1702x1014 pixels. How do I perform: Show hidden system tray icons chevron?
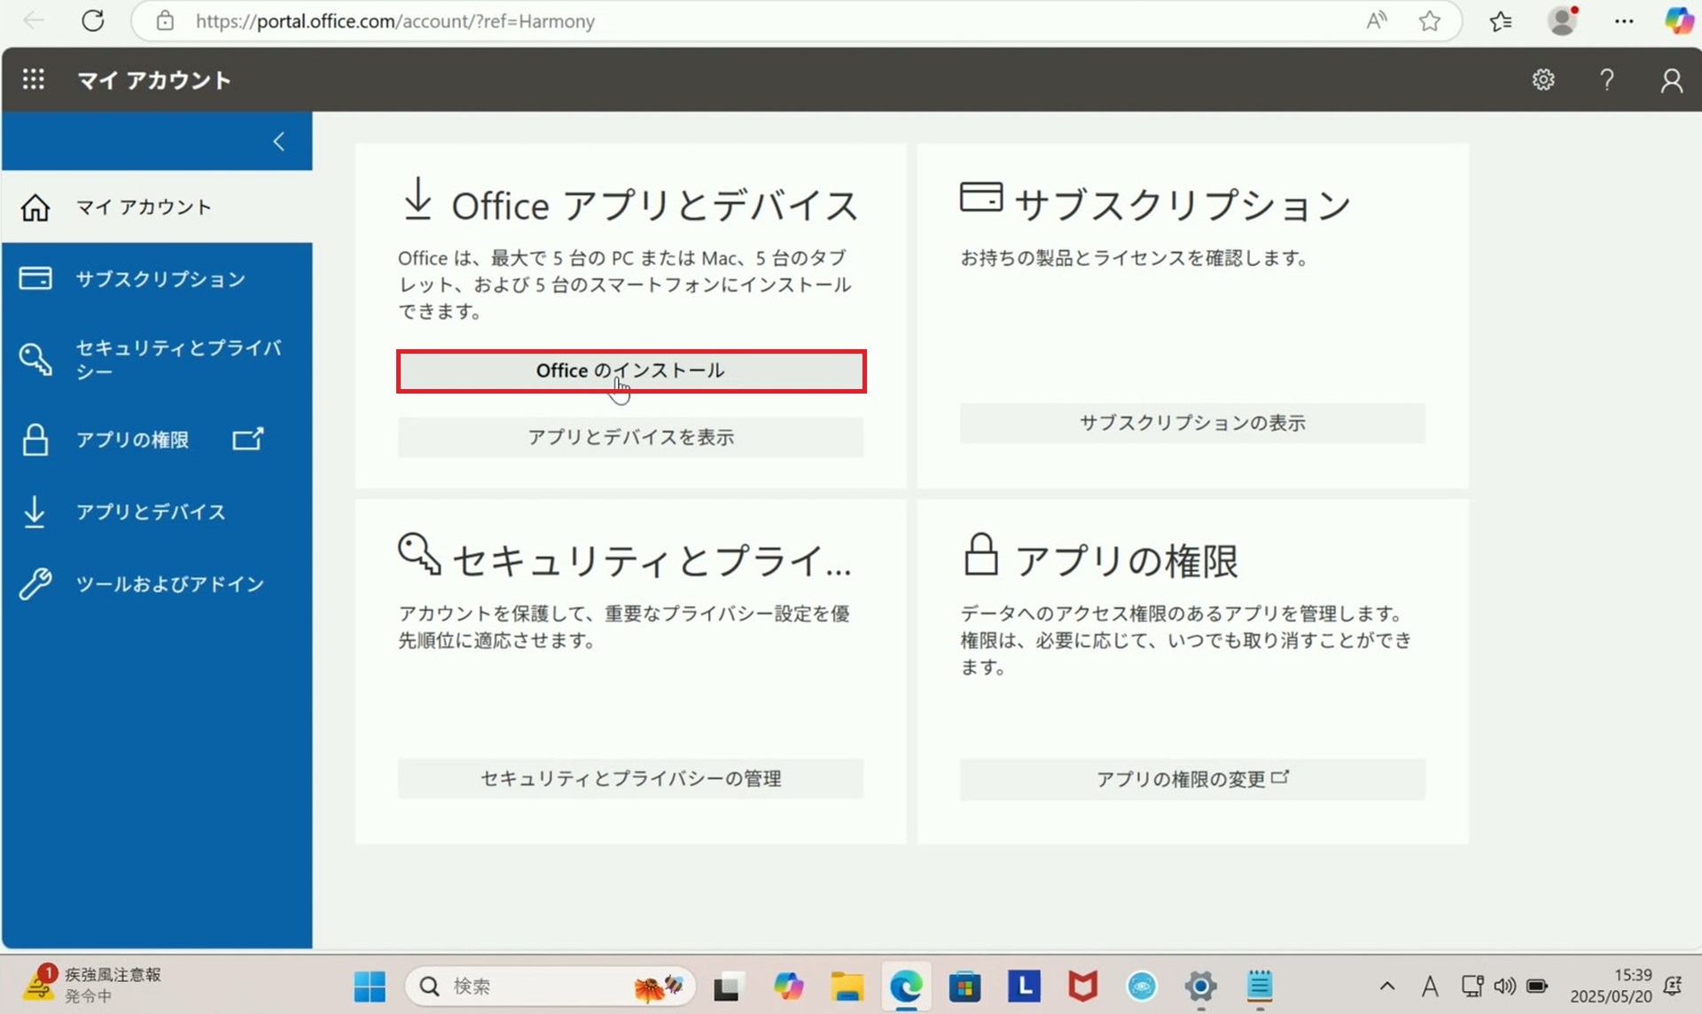pos(1387,986)
